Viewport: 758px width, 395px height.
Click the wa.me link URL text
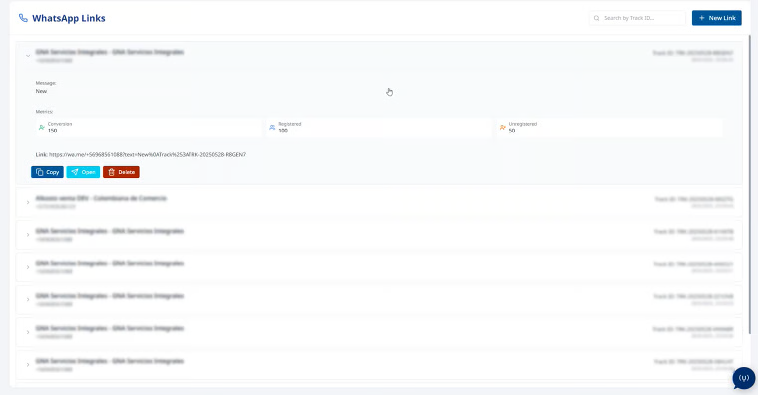(148, 155)
